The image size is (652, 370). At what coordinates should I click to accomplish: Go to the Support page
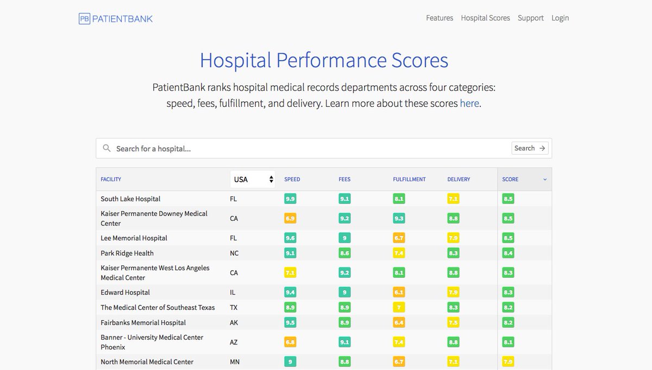pyautogui.click(x=531, y=18)
